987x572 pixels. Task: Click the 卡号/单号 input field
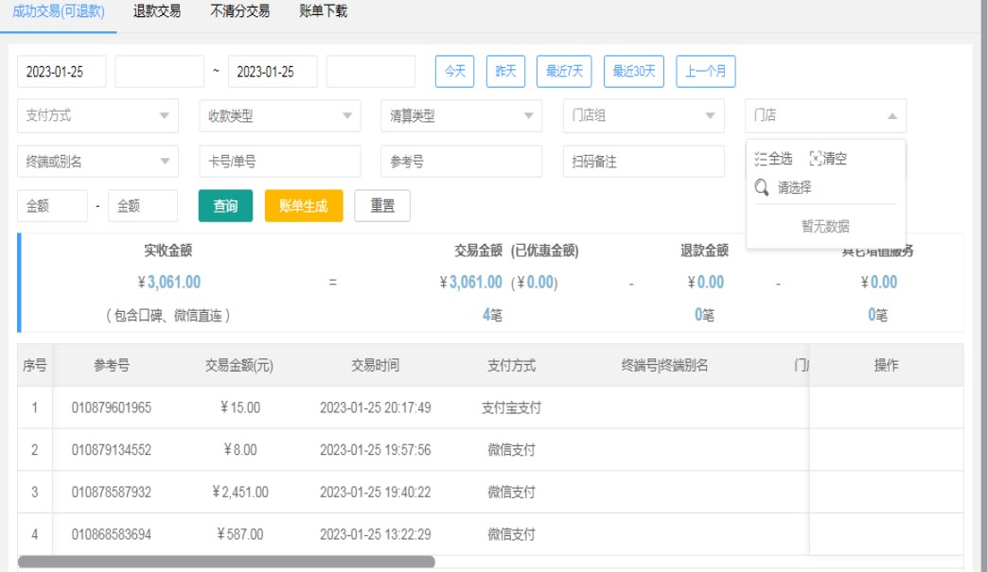click(279, 162)
